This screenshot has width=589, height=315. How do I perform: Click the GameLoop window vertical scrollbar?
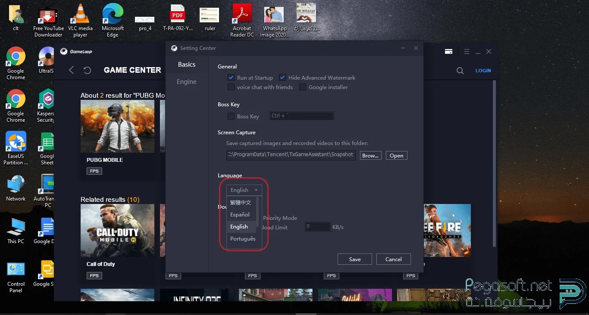(495, 164)
